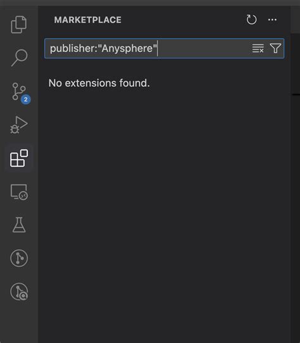Clear the extensions search results
The width and height of the screenshot is (300, 343).
[258, 48]
